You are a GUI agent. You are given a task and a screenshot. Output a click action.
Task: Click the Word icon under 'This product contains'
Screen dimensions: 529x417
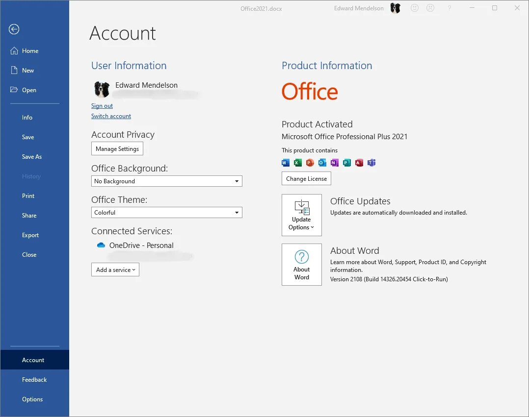(286, 163)
